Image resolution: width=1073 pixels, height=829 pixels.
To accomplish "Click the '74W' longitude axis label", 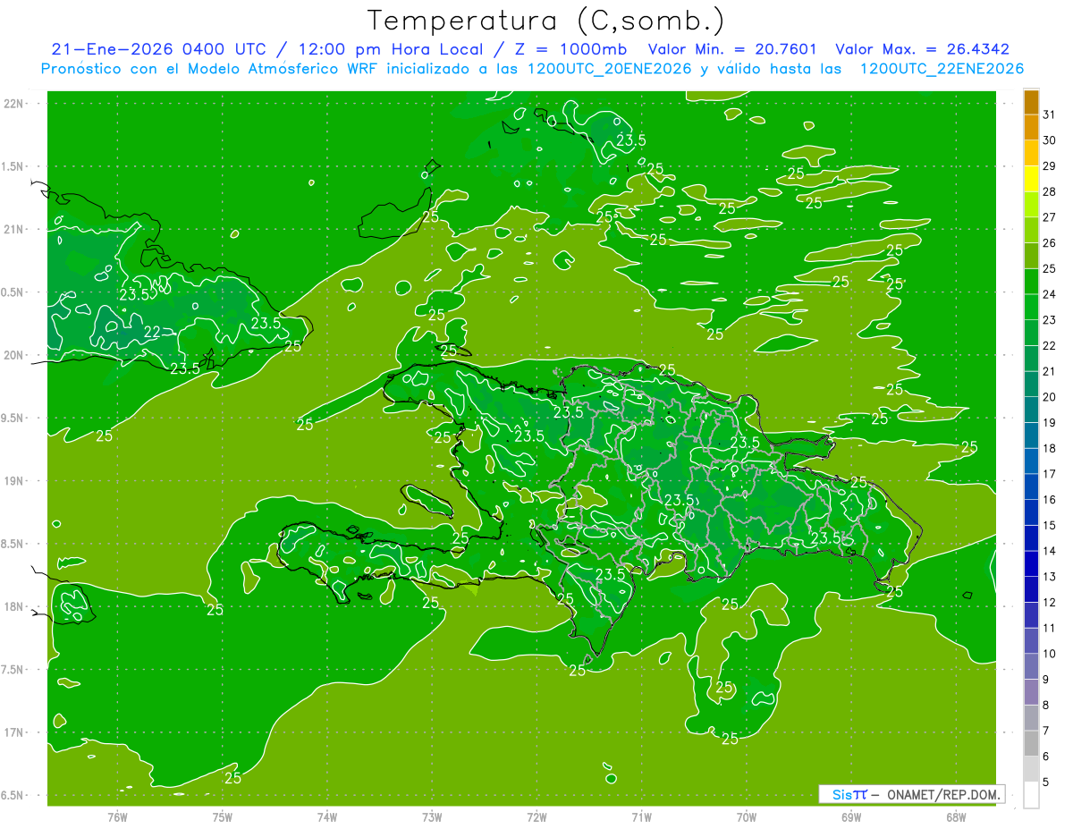I will (x=327, y=816).
